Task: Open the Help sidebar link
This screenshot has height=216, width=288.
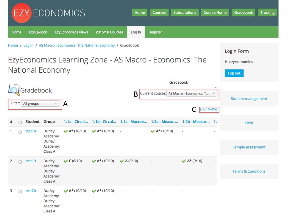Action: 249,123
